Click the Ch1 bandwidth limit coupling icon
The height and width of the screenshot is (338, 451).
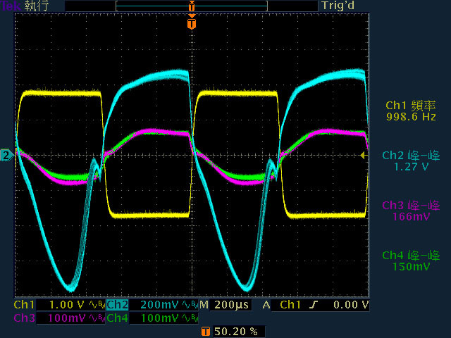(97, 305)
